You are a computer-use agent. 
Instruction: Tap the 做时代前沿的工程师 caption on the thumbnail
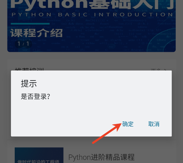(x=38, y=162)
